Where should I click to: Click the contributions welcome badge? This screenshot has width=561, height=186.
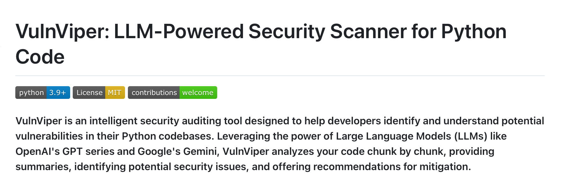pyautogui.click(x=173, y=93)
